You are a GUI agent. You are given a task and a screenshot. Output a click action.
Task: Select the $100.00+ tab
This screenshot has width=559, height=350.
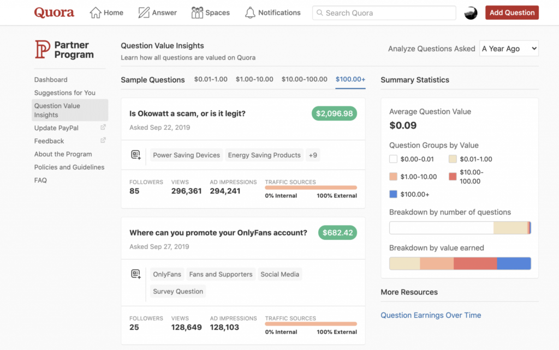(350, 79)
